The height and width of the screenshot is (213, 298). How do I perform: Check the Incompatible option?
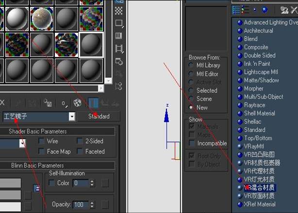point(192,143)
